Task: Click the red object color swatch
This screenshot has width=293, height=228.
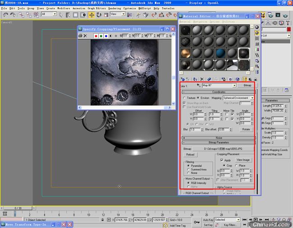Action: 289,30
